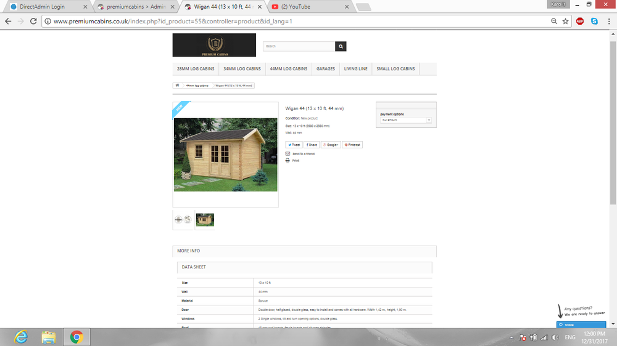Click the volume speaker tray icon
The width and height of the screenshot is (617, 346).
[x=555, y=337]
